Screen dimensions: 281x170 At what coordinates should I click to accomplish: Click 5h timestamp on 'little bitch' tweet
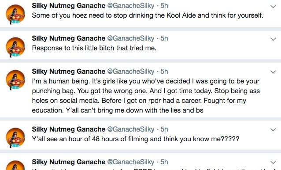tap(164, 38)
